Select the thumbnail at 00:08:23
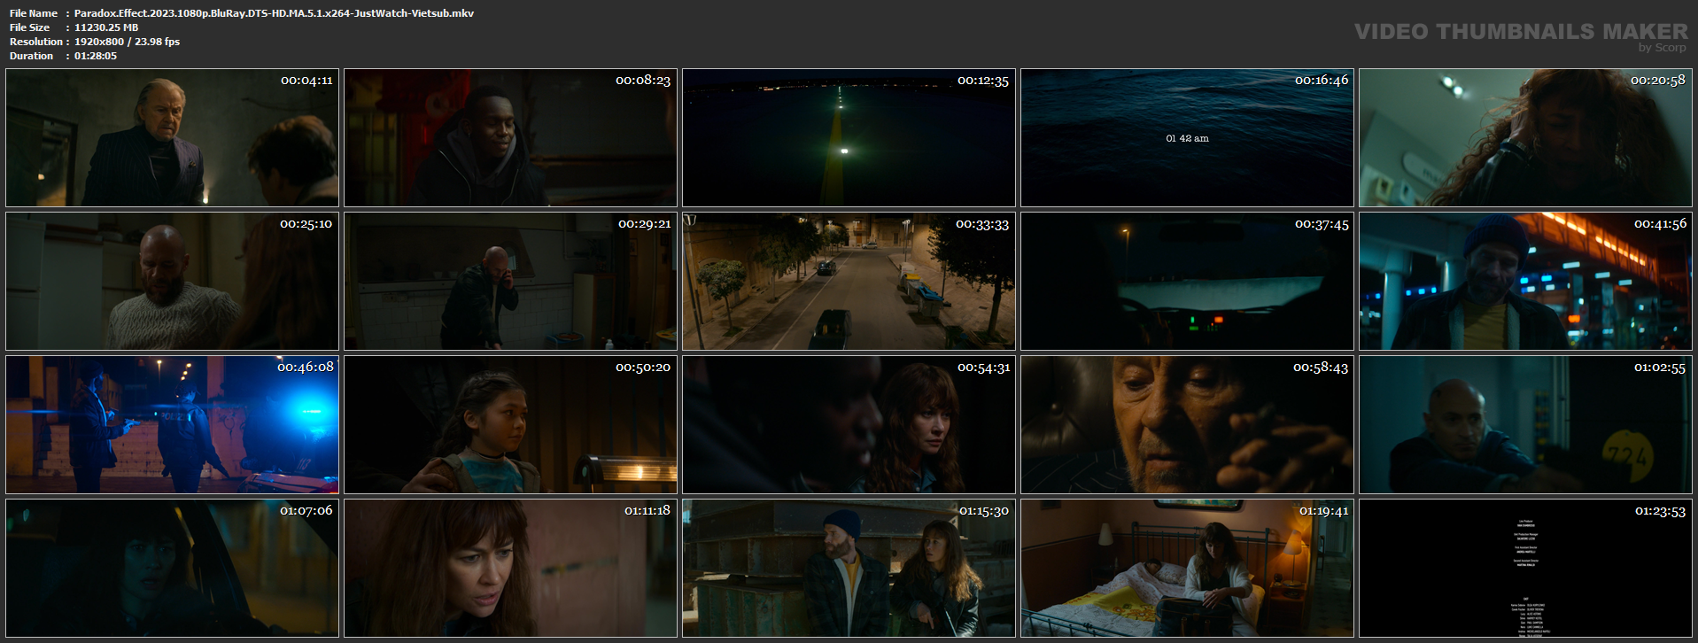The width and height of the screenshot is (1698, 643). click(x=510, y=137)
